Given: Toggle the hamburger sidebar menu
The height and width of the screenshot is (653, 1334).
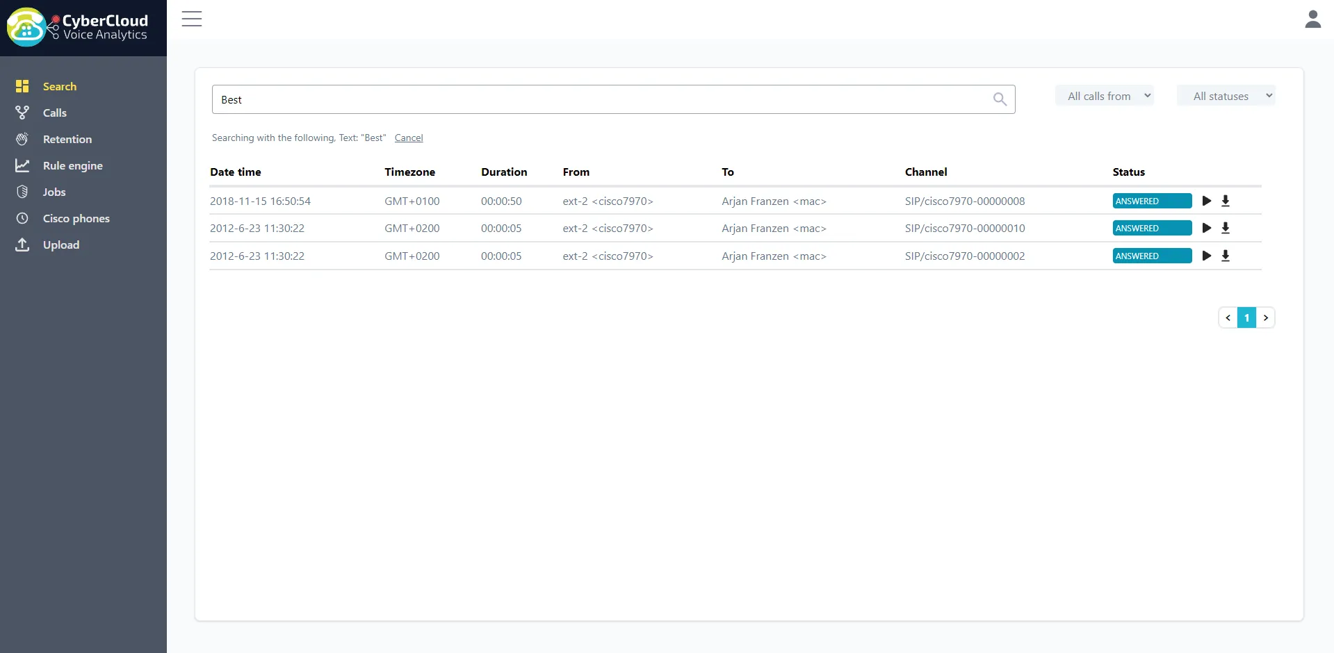Looking at the screenshot, I should coord(192,19).
